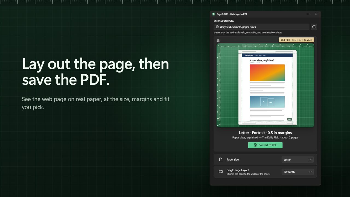The height and width of the screenshot is (197, 350).
Task: Click the blue image in the page preview
Action: [267, 102]
